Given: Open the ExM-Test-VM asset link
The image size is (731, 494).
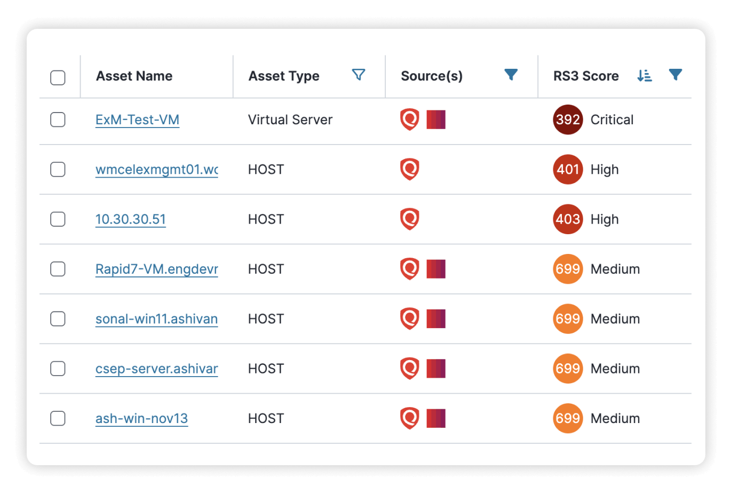Looking at the screenshot, I should coord(137,120).
